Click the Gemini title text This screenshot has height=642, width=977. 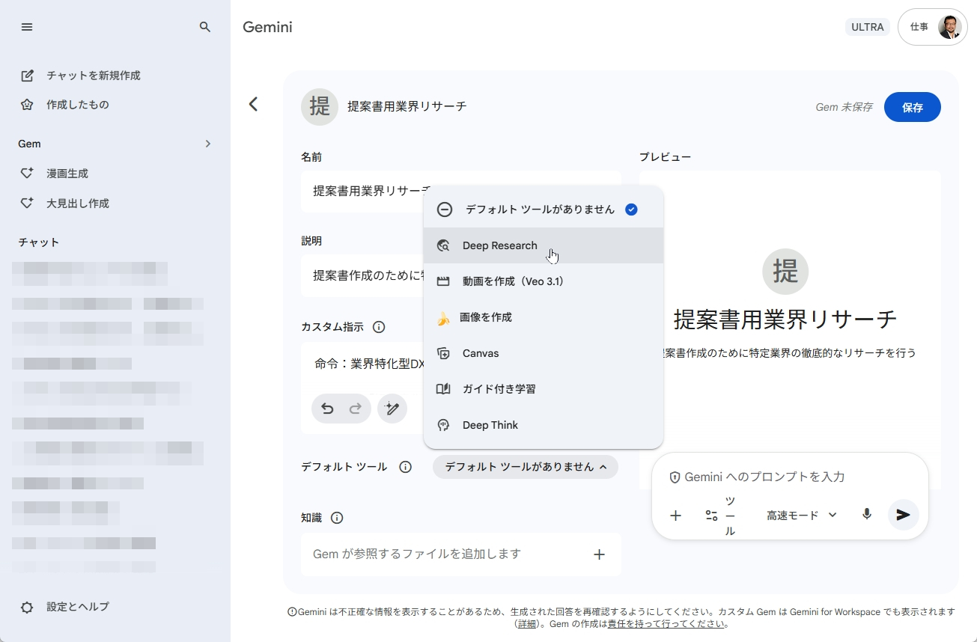point(267,27)
